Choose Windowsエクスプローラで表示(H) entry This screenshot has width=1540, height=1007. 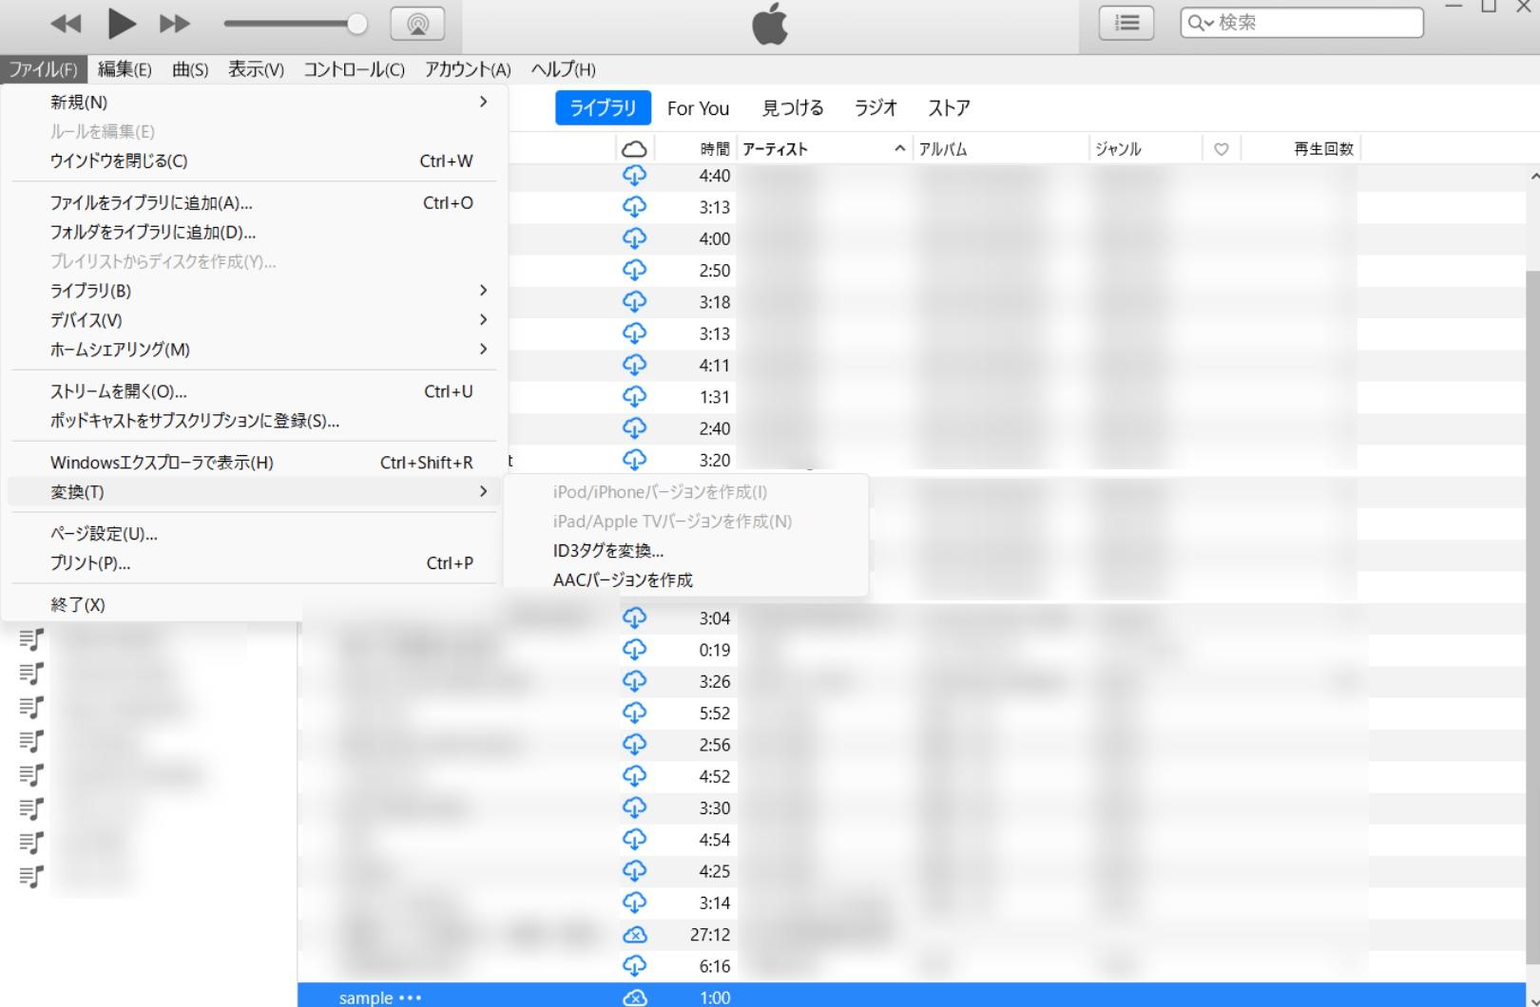(255, 463)
